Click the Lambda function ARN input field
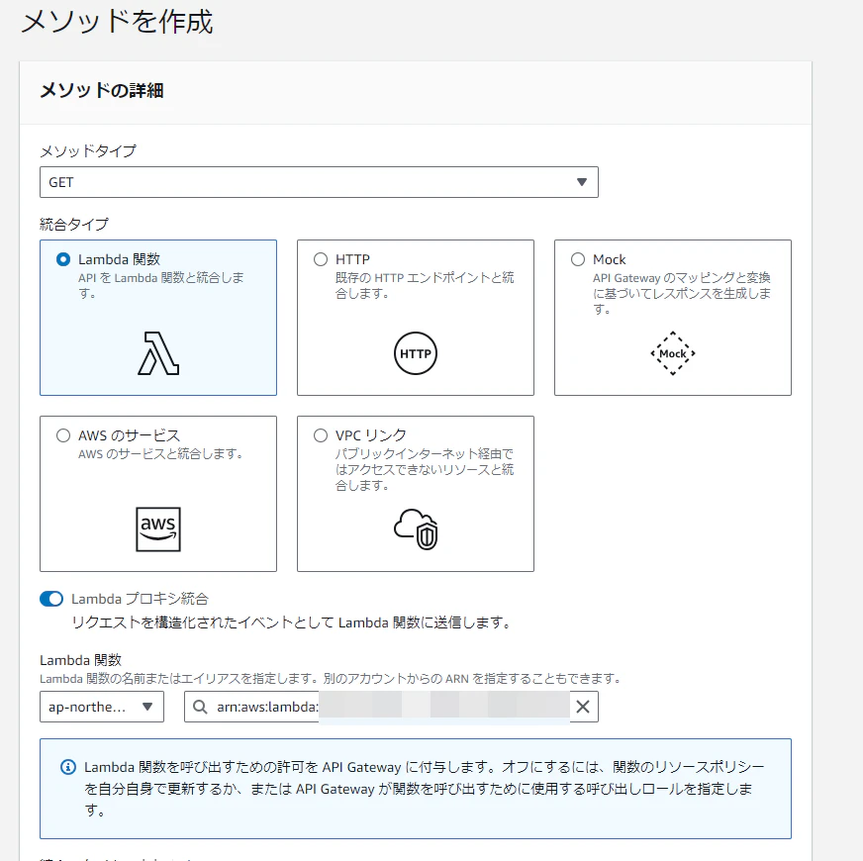 391,707
